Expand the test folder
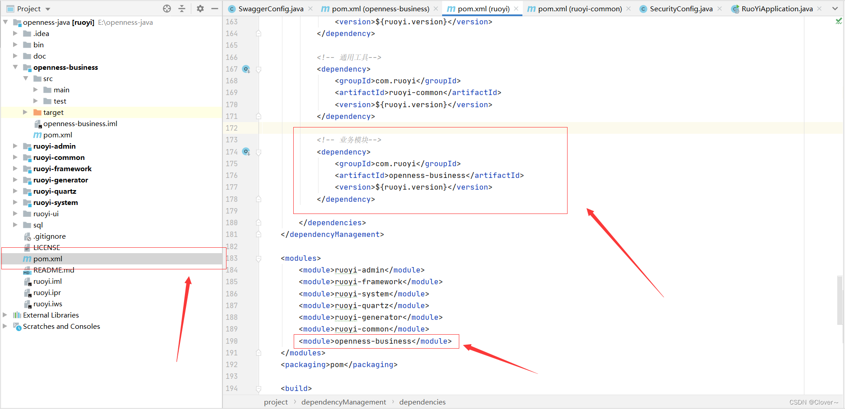The height and width of the screenshot is (409, 845). [x=36, y=101]
